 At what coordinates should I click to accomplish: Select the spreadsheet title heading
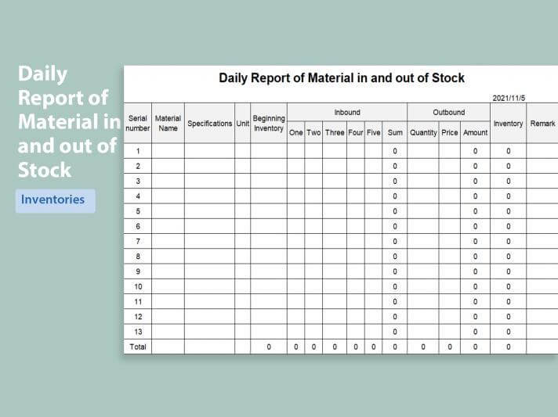tap(341, 78)
